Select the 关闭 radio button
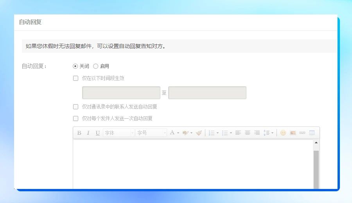Viewport: 352px width, 203px height. 75,66
